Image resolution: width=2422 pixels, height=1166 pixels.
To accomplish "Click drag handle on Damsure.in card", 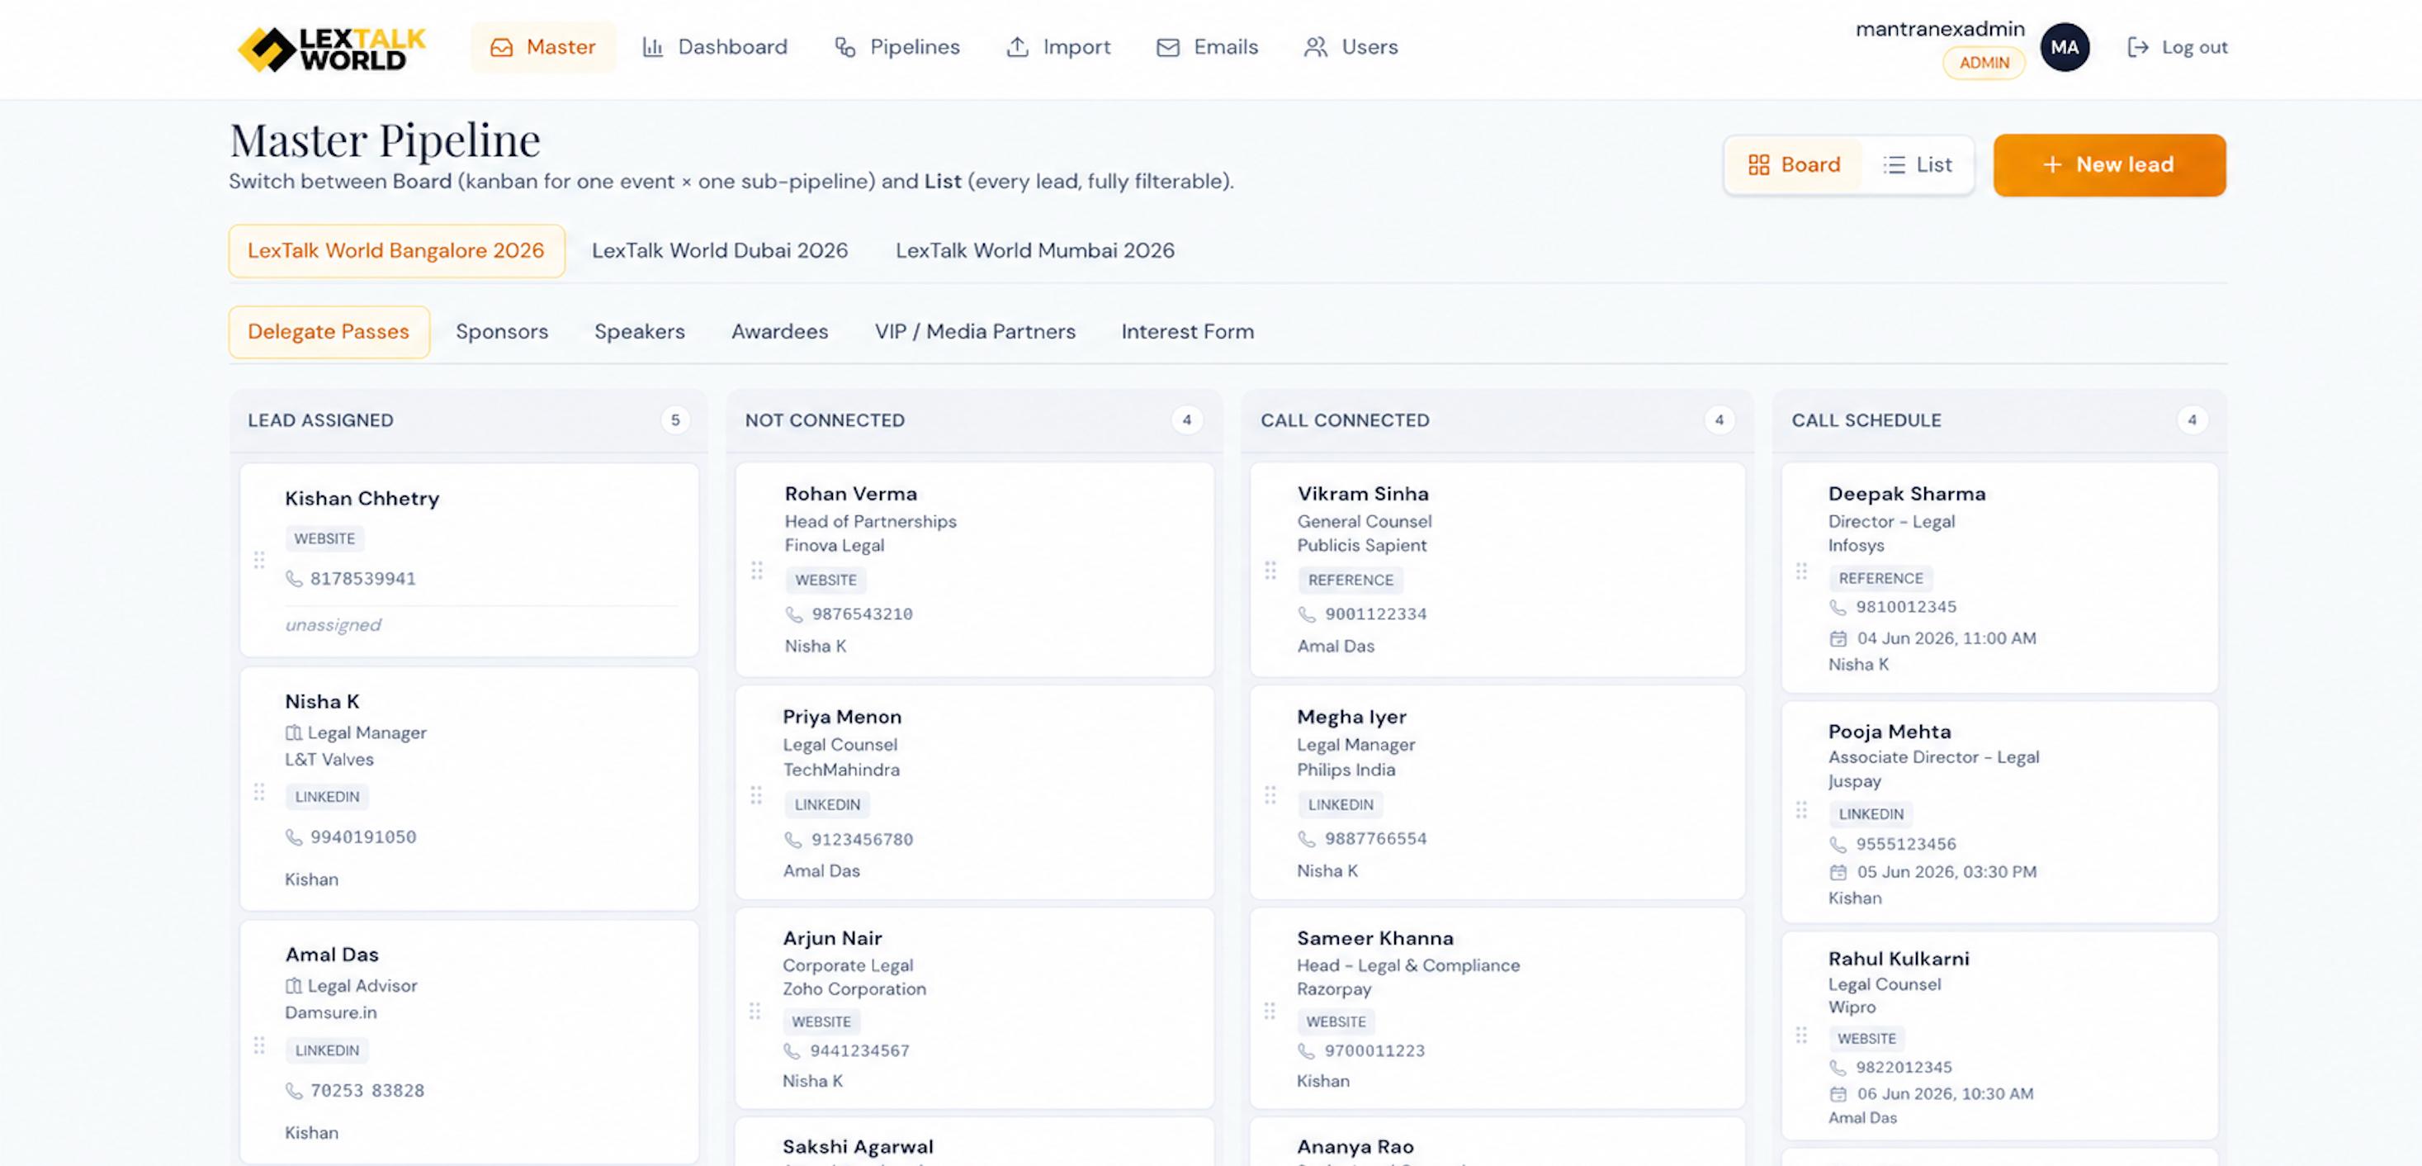I will point(258,1045).
